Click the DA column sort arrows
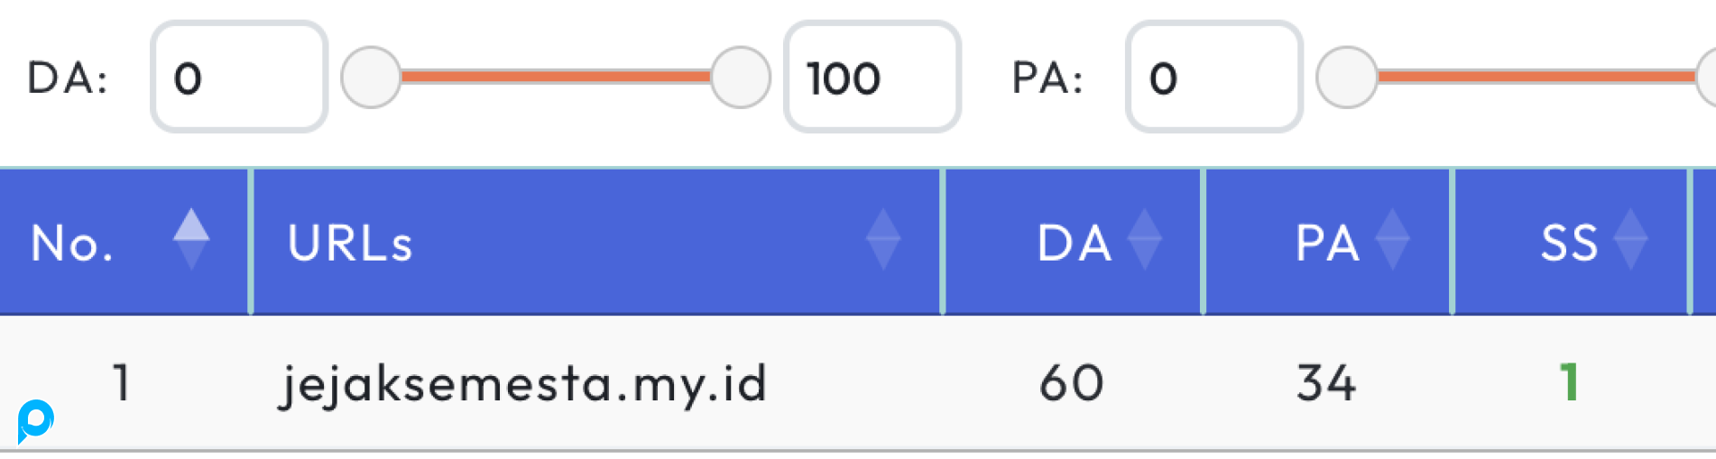Screen dimensions: 1716x459 click(1144, 240)
